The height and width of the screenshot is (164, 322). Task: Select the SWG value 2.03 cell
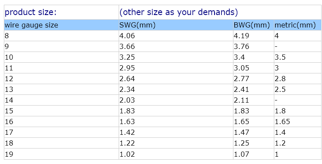tap(176, 100)
